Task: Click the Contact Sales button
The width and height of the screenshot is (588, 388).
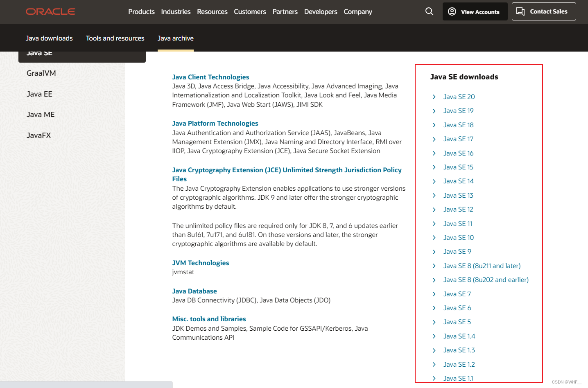Action: pyautogui.click(x=544, y=11)
